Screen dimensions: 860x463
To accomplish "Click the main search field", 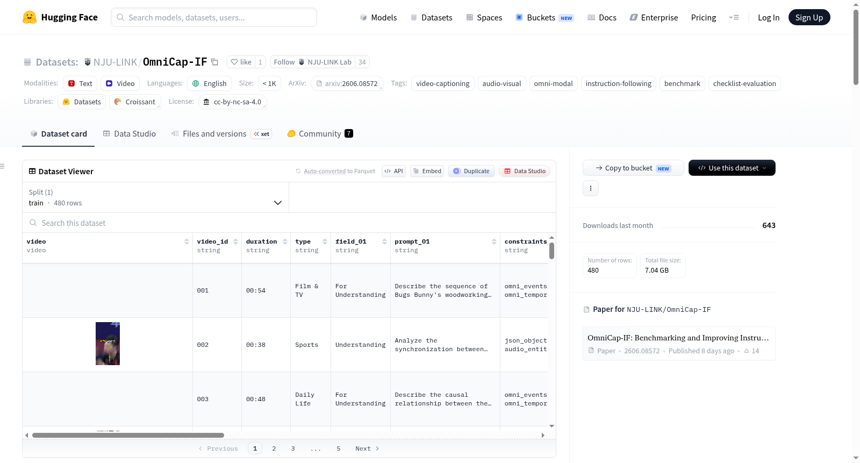I will [x=214, y=17].
